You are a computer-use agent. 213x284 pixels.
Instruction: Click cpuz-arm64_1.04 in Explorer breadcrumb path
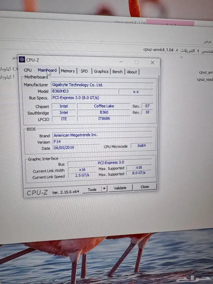tap(158, 50)
